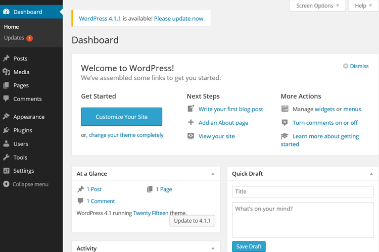
Task: Click the pushpin icon beside 1 Post
Action: coord(80,189)
